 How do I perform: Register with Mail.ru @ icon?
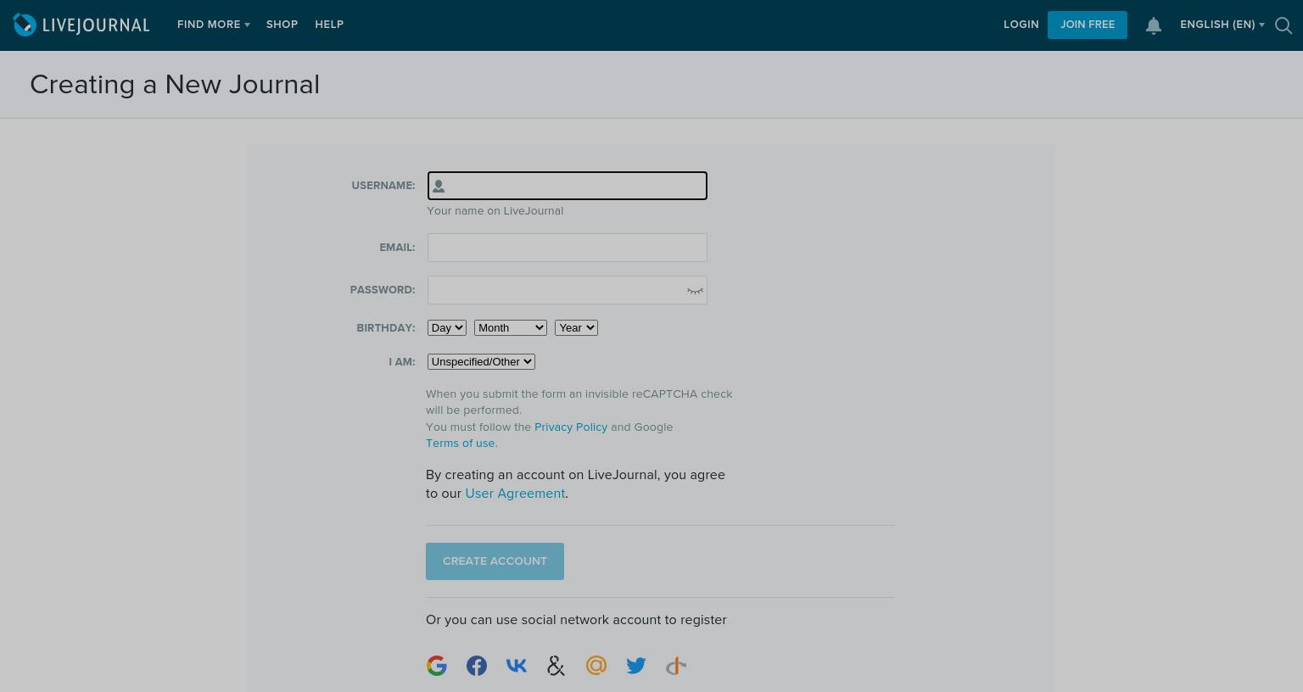coord(596,666)
